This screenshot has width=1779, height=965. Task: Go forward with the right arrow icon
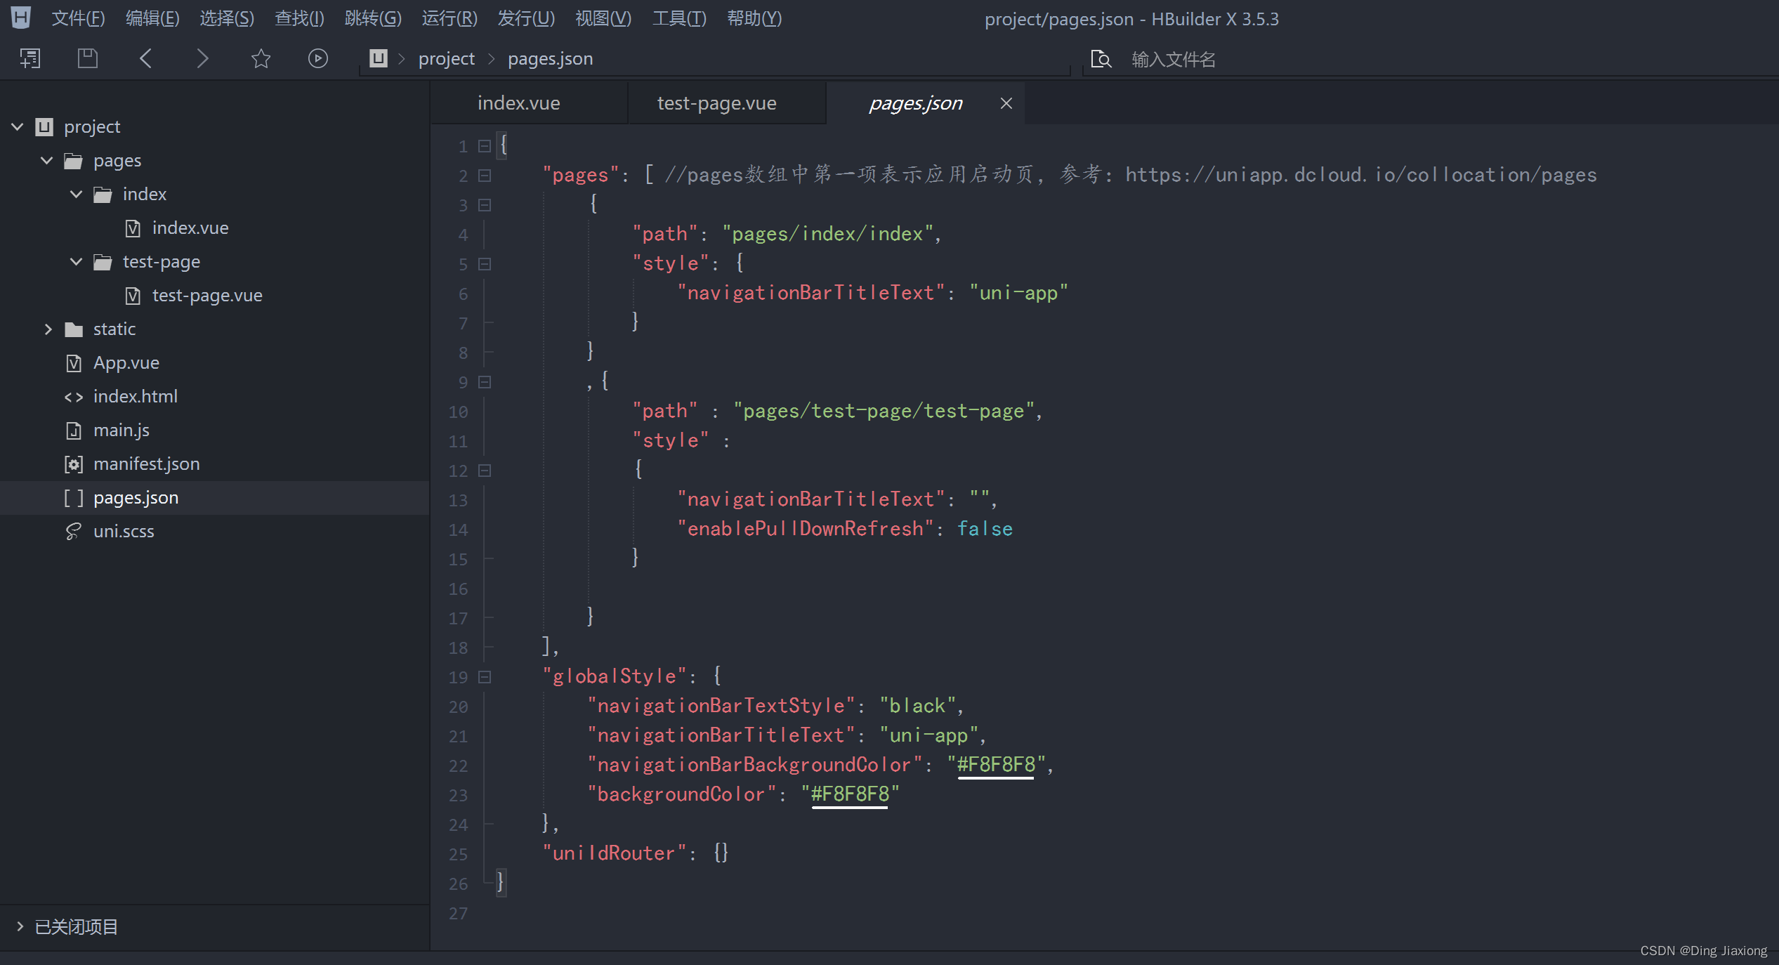coord(202,58)
